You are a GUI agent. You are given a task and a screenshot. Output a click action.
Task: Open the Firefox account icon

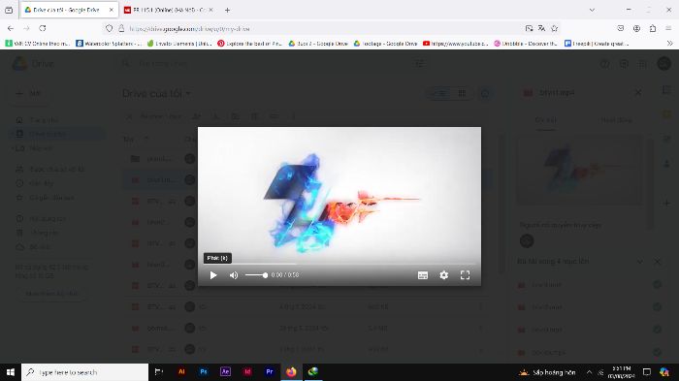pos(636,28)
